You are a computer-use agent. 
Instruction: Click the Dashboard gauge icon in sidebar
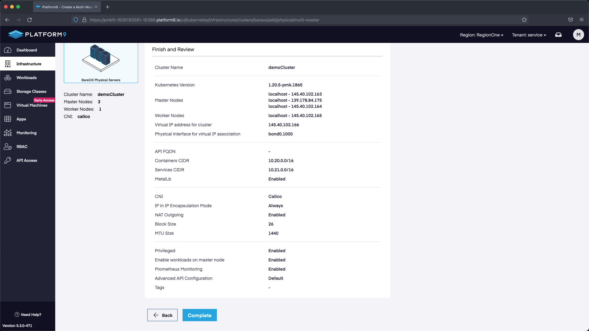coord(8,50)
